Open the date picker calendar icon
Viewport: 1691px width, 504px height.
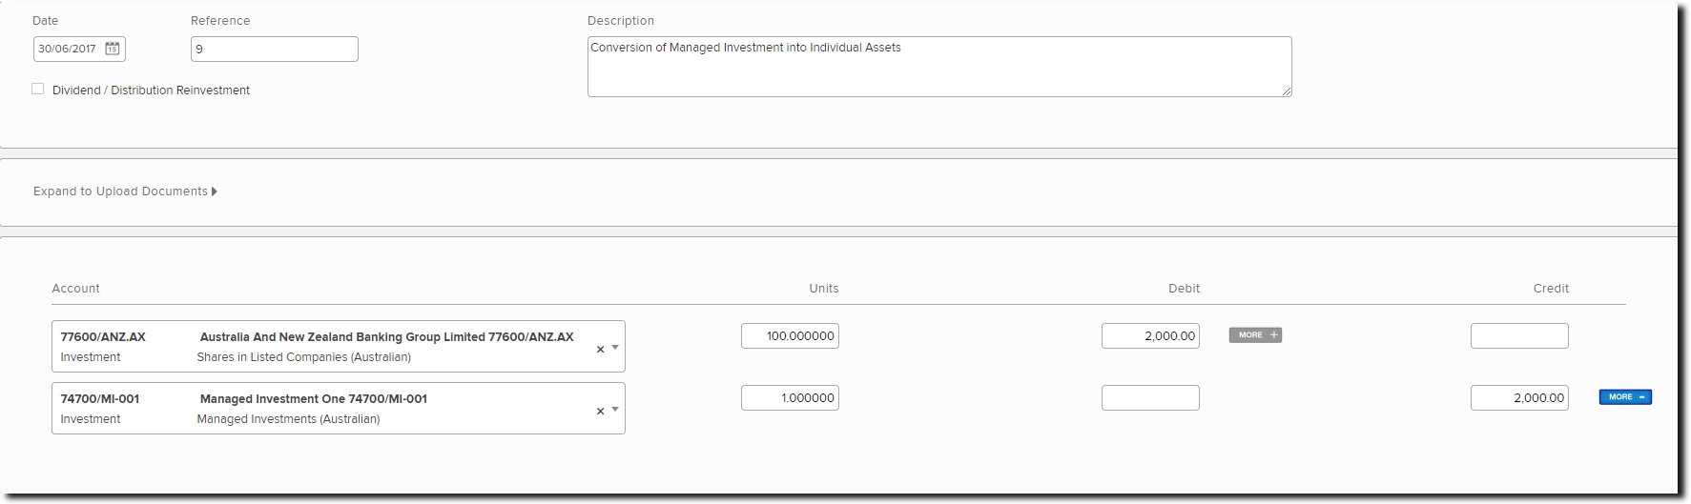(x=113, y=49)
